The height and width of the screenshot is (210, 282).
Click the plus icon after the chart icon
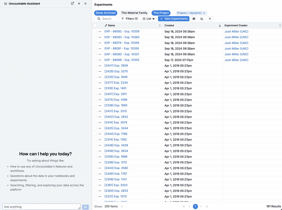tap(210, 19)
